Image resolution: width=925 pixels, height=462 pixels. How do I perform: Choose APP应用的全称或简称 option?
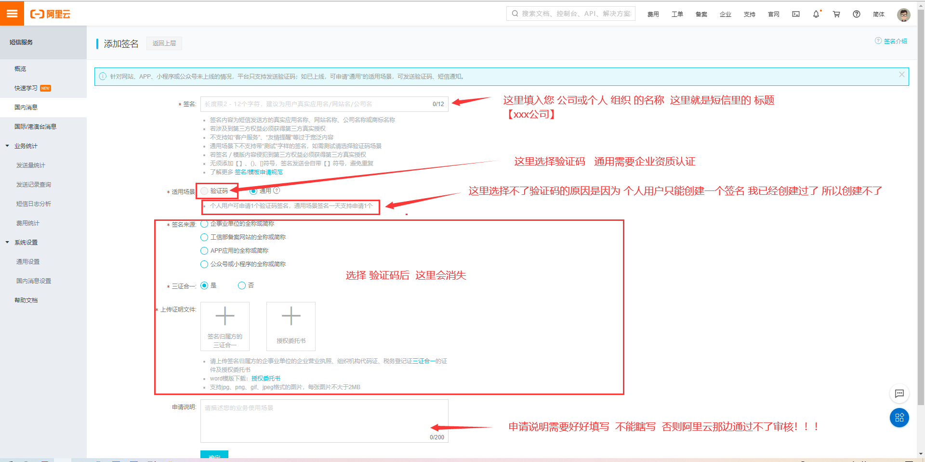click(204, 251)
